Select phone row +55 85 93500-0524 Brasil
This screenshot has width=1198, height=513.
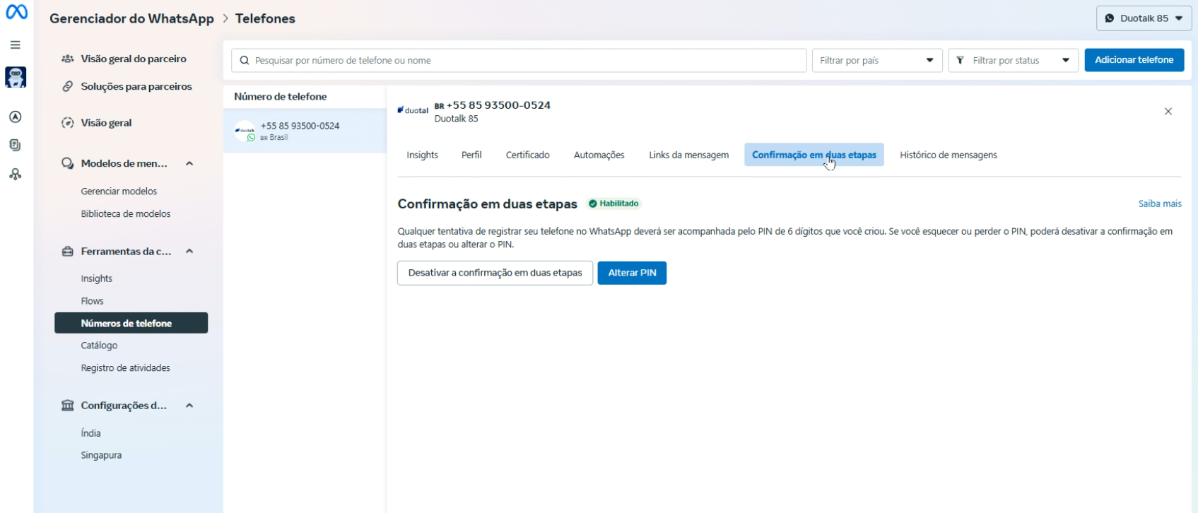305,131
